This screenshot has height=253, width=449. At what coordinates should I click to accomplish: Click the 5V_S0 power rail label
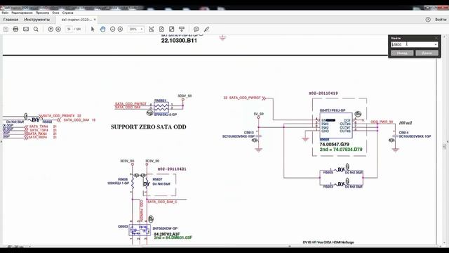pos(259,114)
